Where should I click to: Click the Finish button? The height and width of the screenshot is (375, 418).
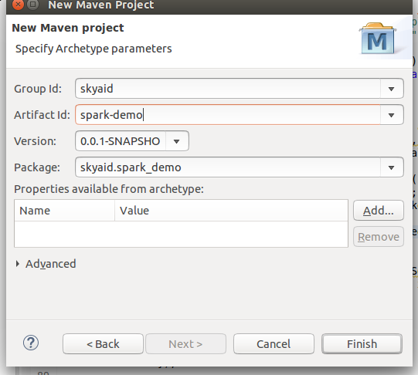pyautogui.click(x=362, y=344)
